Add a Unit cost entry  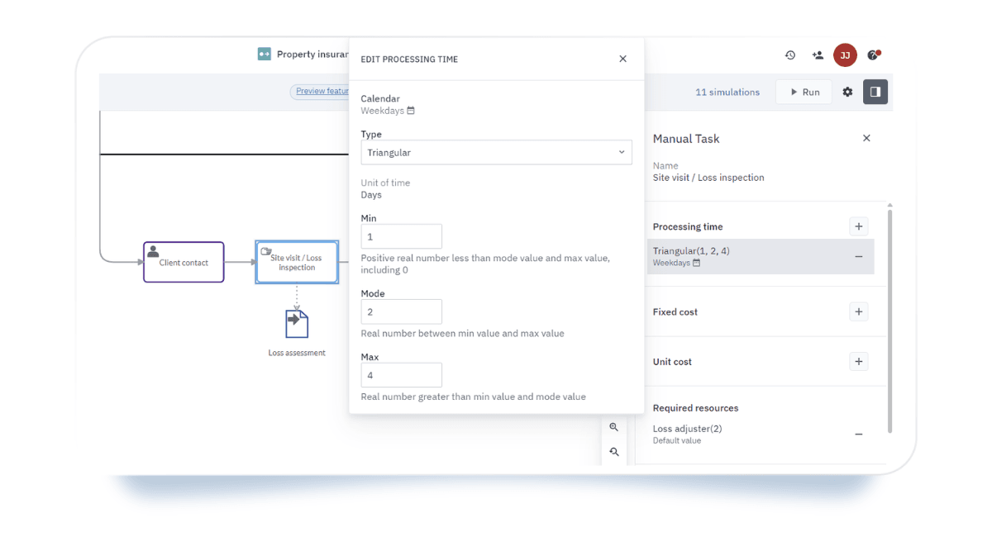click(858, 362)
